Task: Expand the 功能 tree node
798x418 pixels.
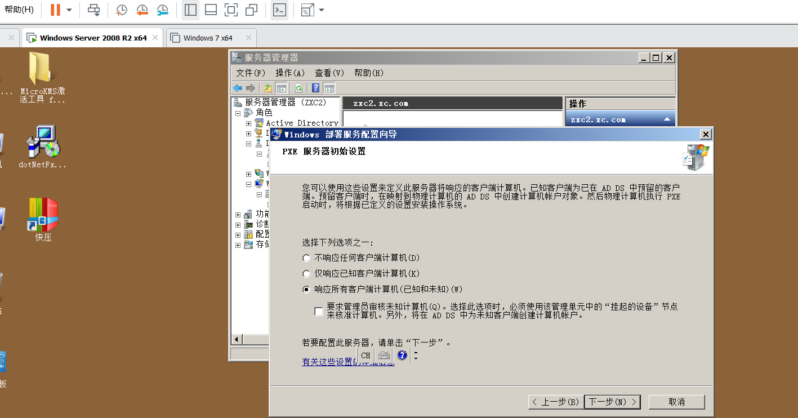Action: 238,214
